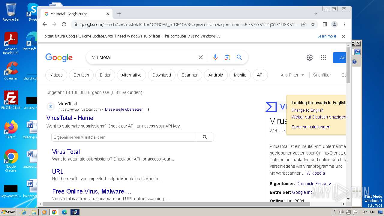Open a new tab with the plus button
Image resolution: width=384 pixels, height=216 pixels.
point(119,14)
